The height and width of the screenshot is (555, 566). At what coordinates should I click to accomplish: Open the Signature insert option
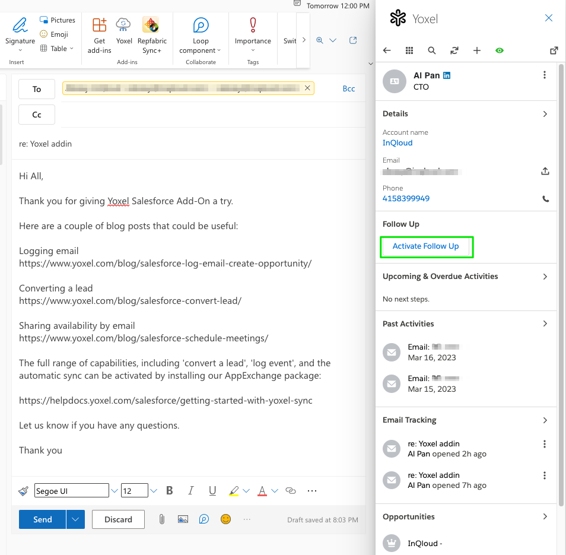click(20, 34)
